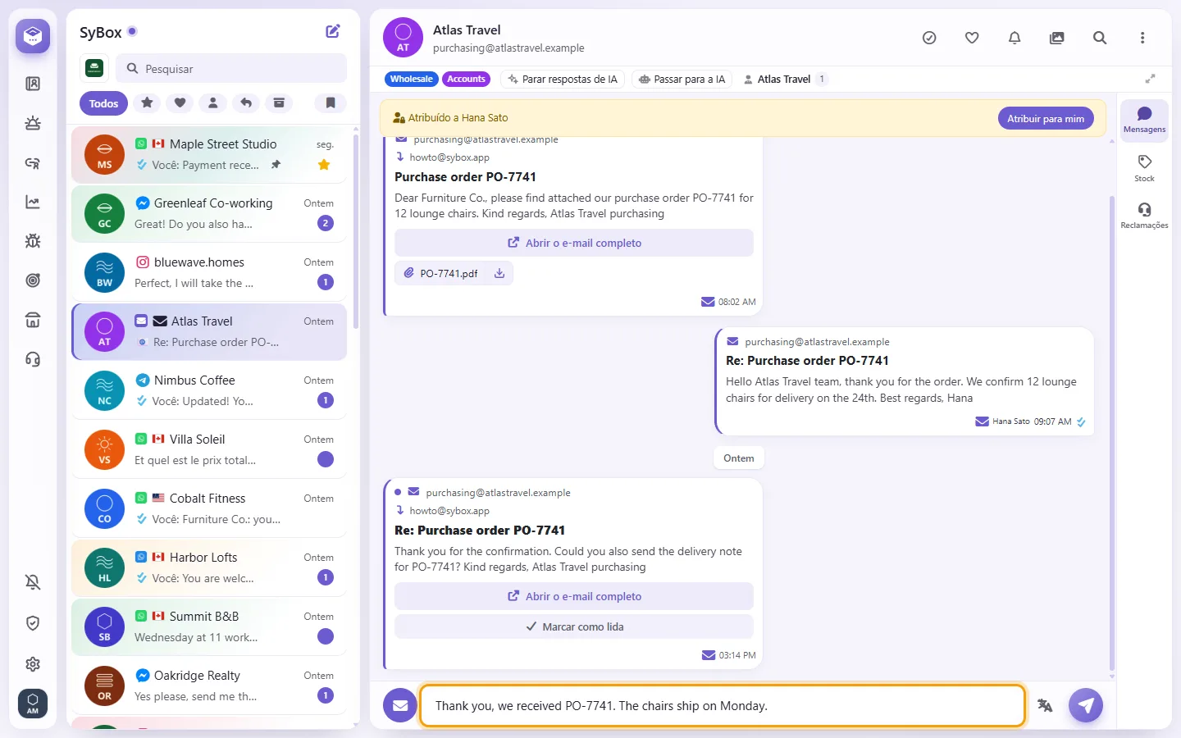The width and height of the screenshot is (1181, 738).
Task: Click Passar para a IA
Action: pos(682,79)
